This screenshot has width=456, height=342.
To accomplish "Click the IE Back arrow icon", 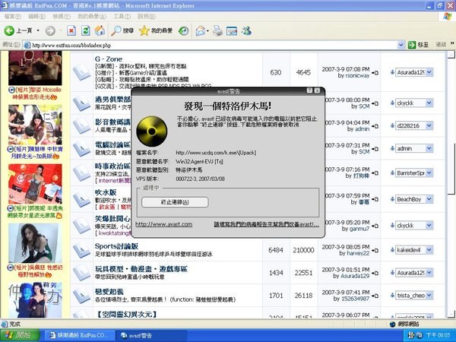I will coord(9,30).
